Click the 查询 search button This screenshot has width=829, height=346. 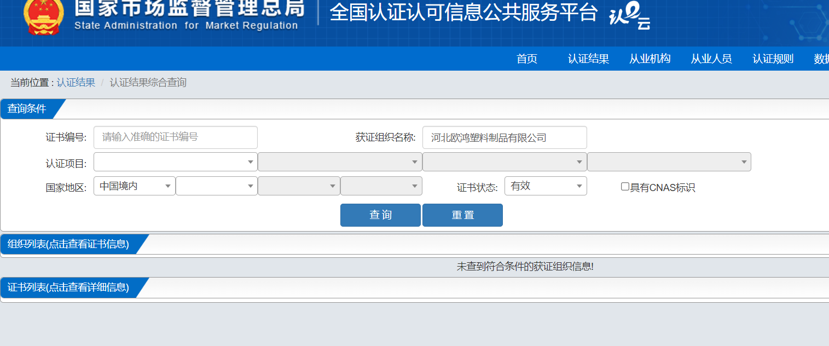point(380,215)
